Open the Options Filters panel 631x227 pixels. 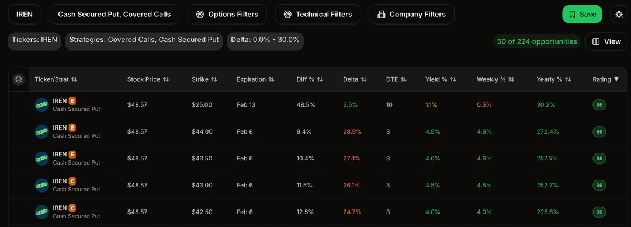(x=227, y=15)
